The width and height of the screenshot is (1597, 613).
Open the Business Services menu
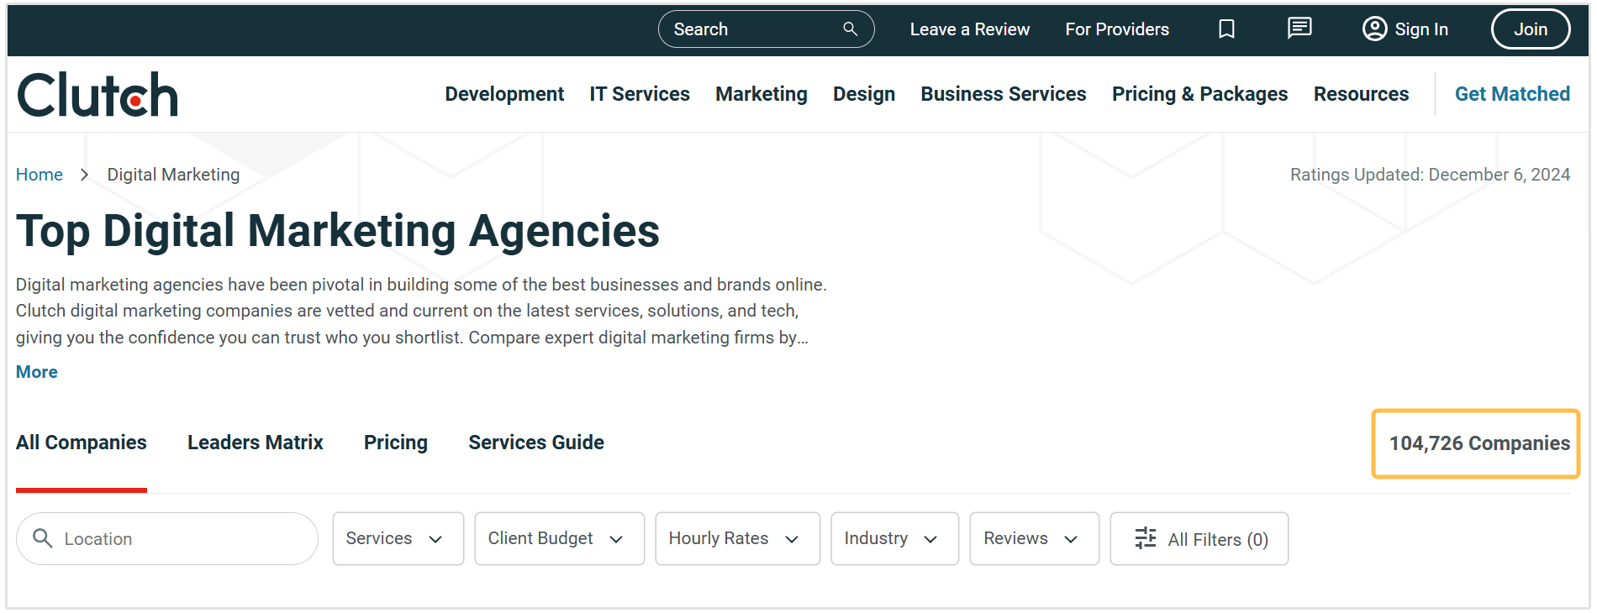pyautogui.click(x=1004, y=94)
